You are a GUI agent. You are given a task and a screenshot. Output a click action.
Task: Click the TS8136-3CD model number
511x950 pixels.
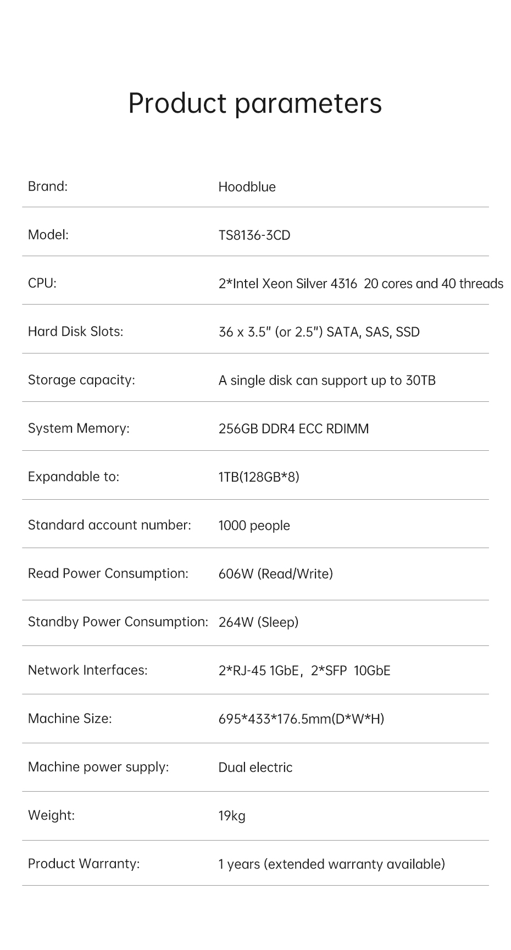254,235
